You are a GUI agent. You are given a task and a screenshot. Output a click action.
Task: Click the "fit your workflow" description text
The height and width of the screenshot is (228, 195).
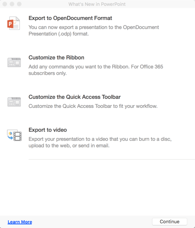[x=93, y=106]
